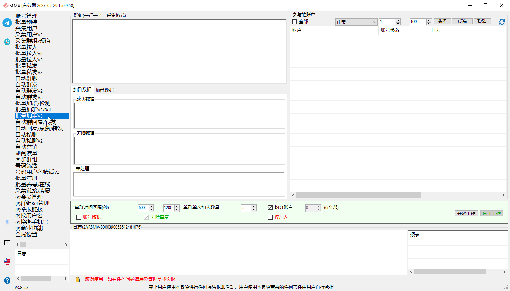Image resolution: width=510 pixels, height=291 pixels.
Task: Click the version V3.8.5.3 status text
Action: click(x=22, y=287)
